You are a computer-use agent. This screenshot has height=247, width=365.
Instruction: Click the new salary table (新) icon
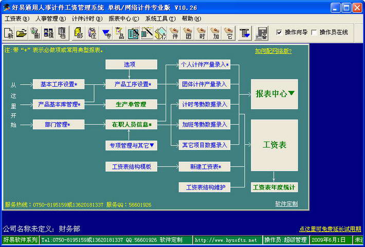pos(9,33)
